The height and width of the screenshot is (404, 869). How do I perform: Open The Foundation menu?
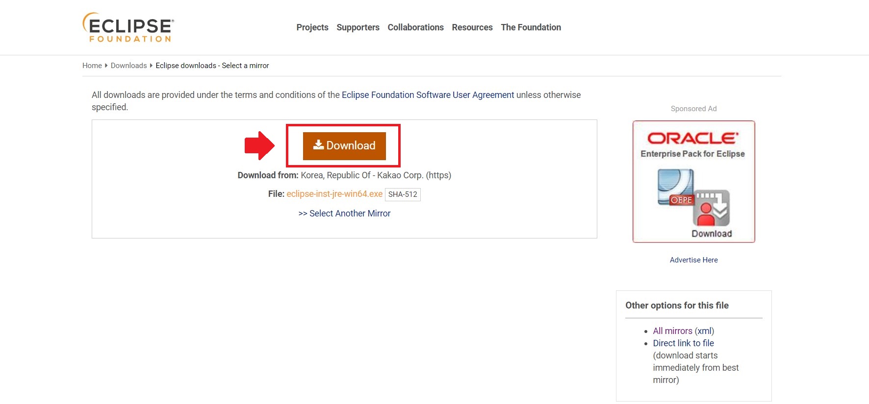coord(531,27)
